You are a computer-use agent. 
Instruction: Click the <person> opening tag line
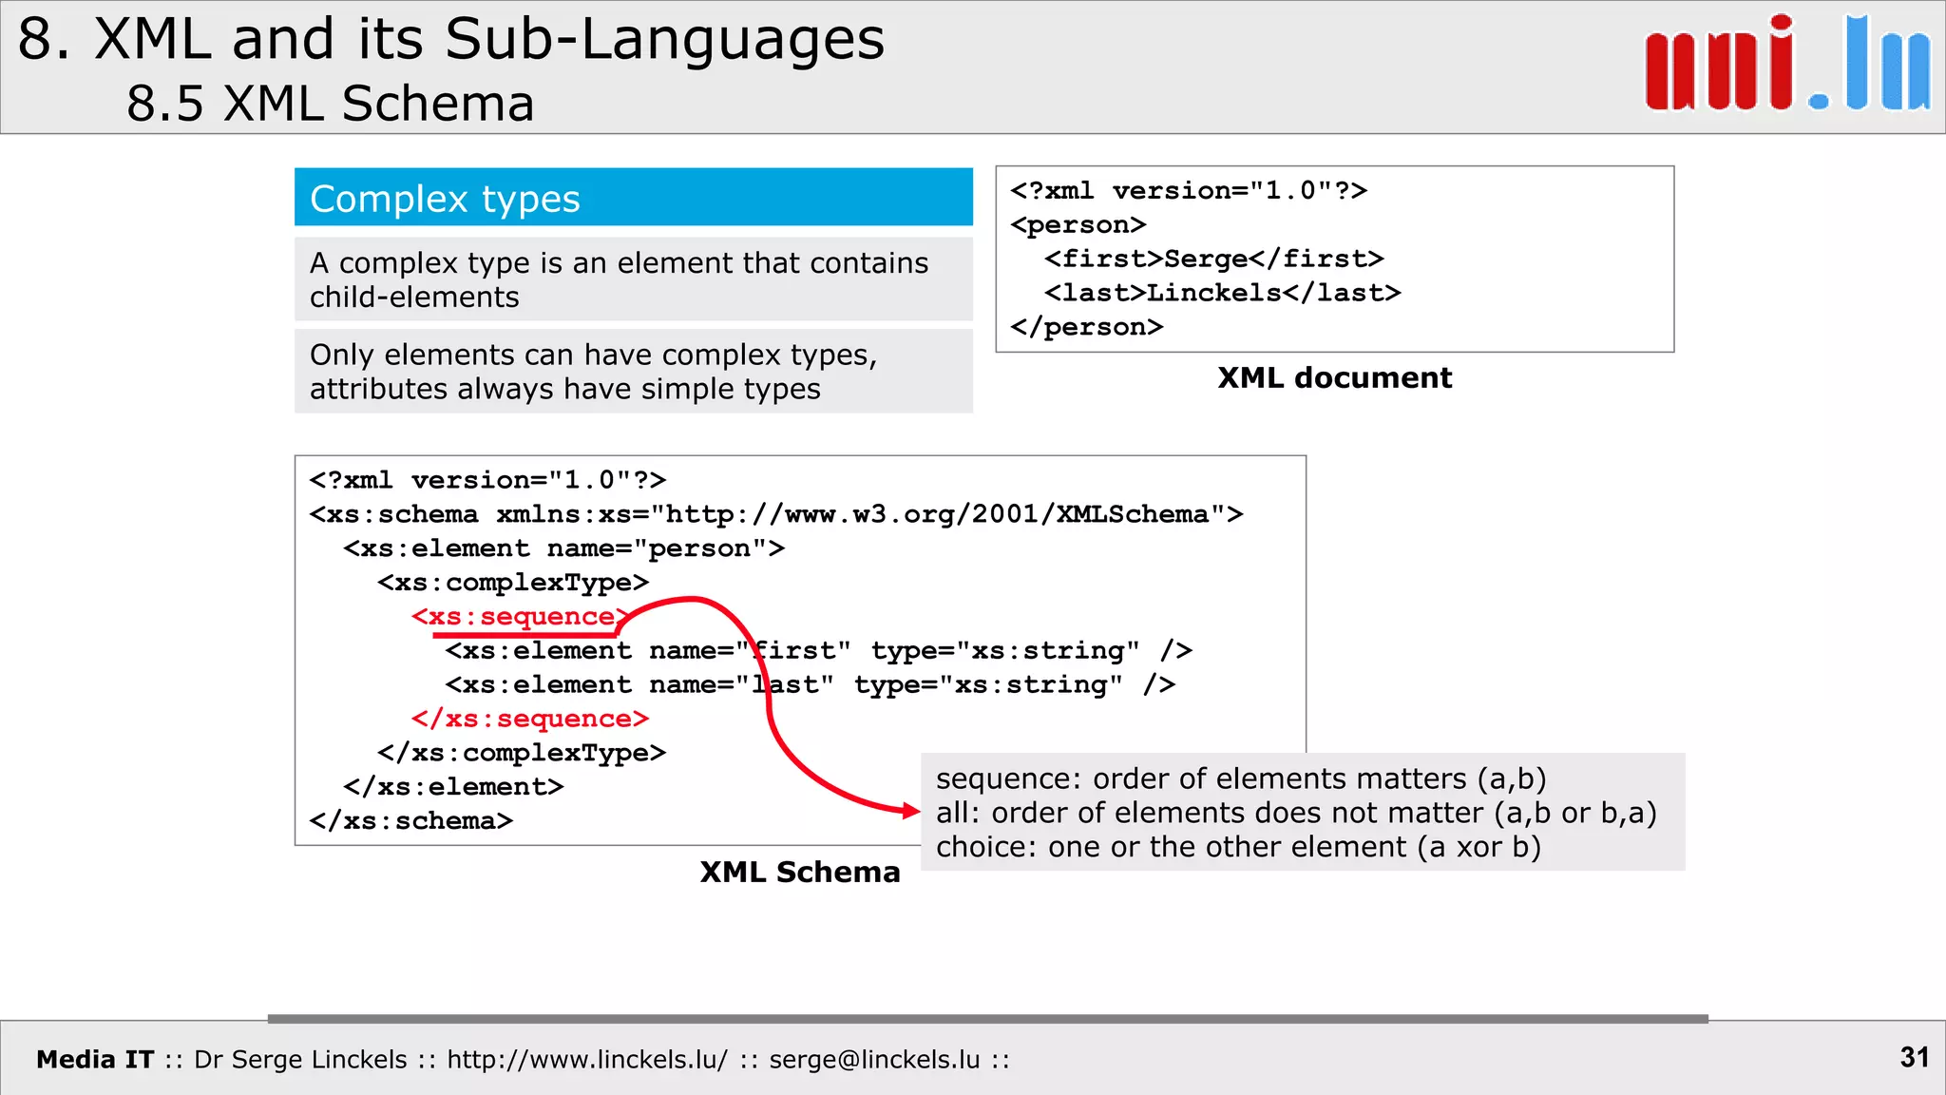pyautogui.click(x=1078, y=225)
